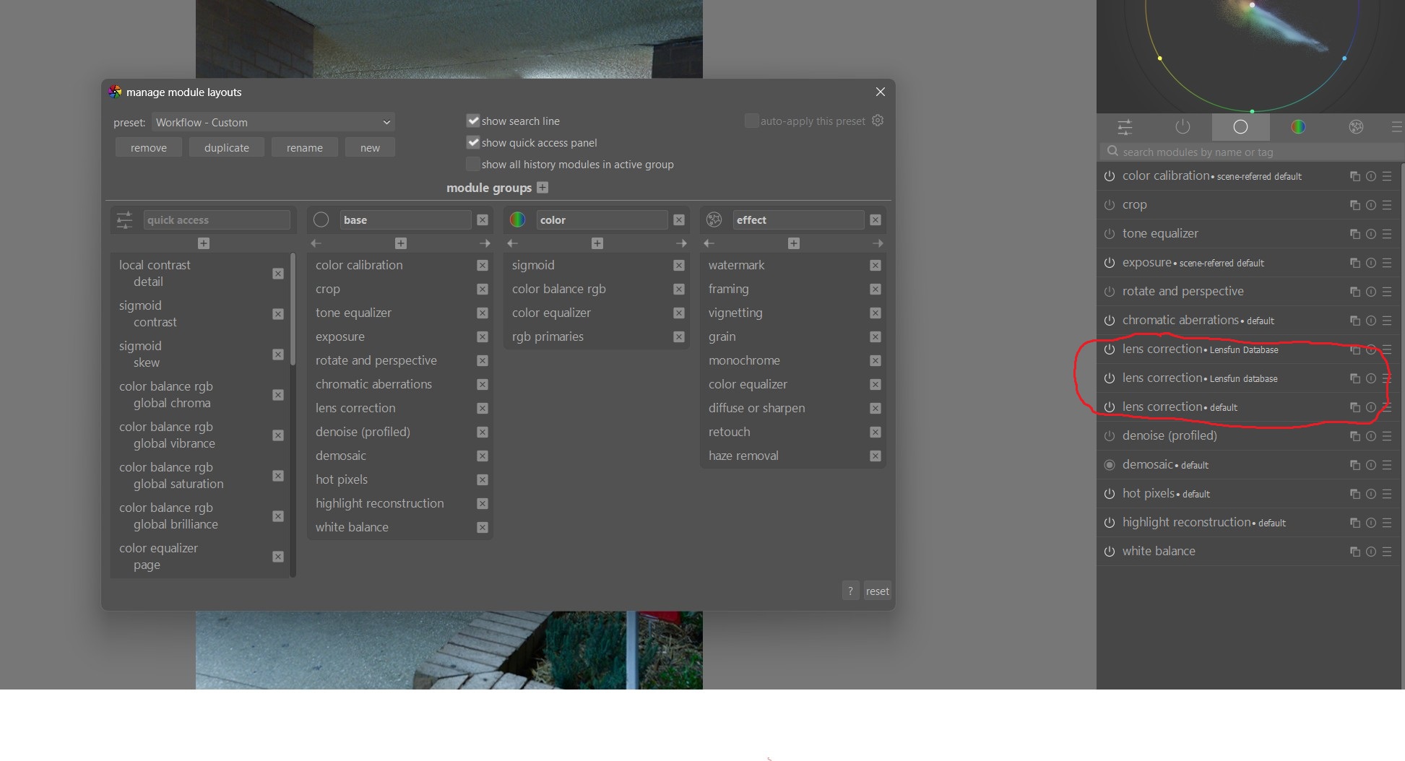Open the info icon for demosaic module
1405x761 pixels.
pos(1371,464)
